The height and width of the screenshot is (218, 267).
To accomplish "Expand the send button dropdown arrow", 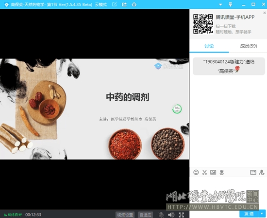I will pyautogui.click(x=262, y=214).
